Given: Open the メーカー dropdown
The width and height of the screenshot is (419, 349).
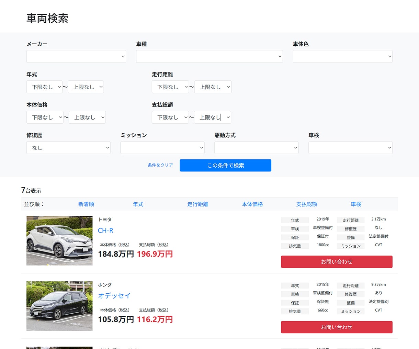Looking at the screenshot, I should coord(76,56).
